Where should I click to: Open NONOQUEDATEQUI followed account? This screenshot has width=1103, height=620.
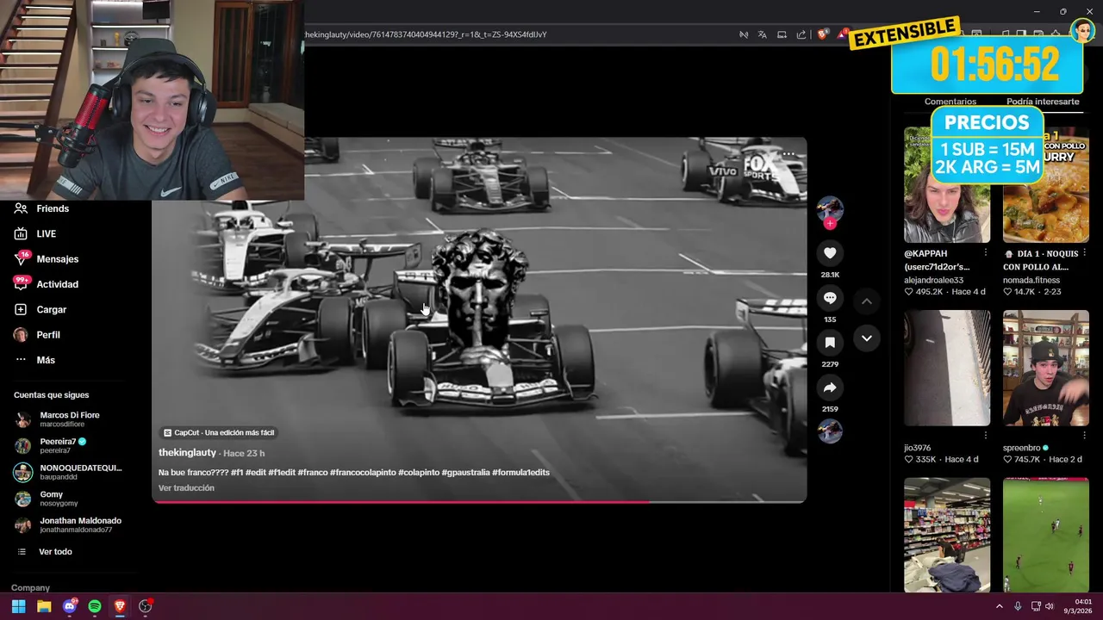[69, 472]
